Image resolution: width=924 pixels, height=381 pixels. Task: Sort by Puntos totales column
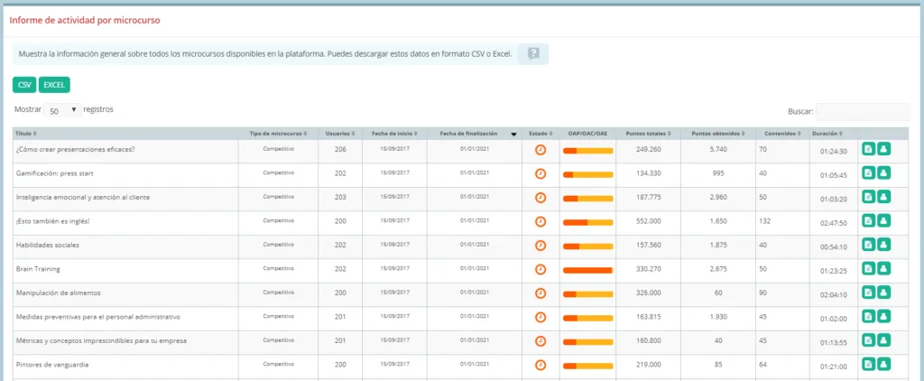[x=648, y=134]
